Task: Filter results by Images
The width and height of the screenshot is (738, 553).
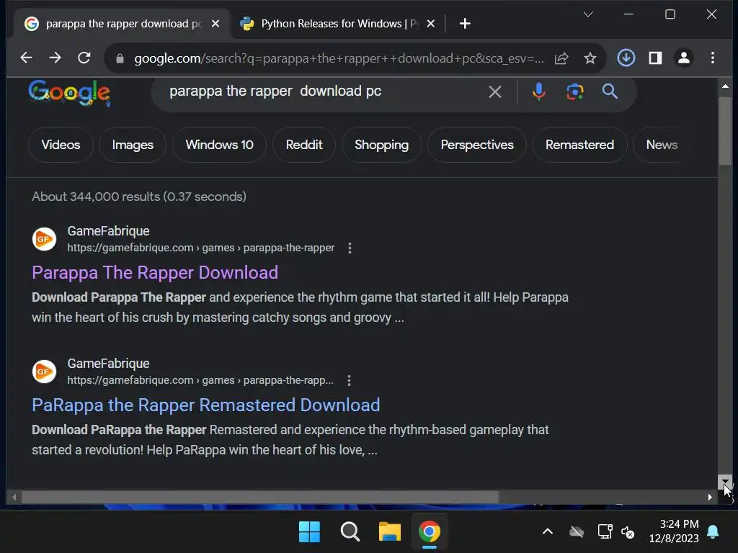Action: tap(133, 145)
